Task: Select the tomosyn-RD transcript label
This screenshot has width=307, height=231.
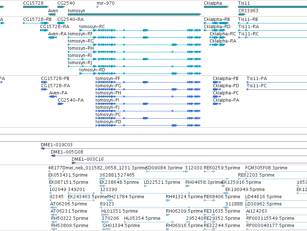Action: click(92, 70)
